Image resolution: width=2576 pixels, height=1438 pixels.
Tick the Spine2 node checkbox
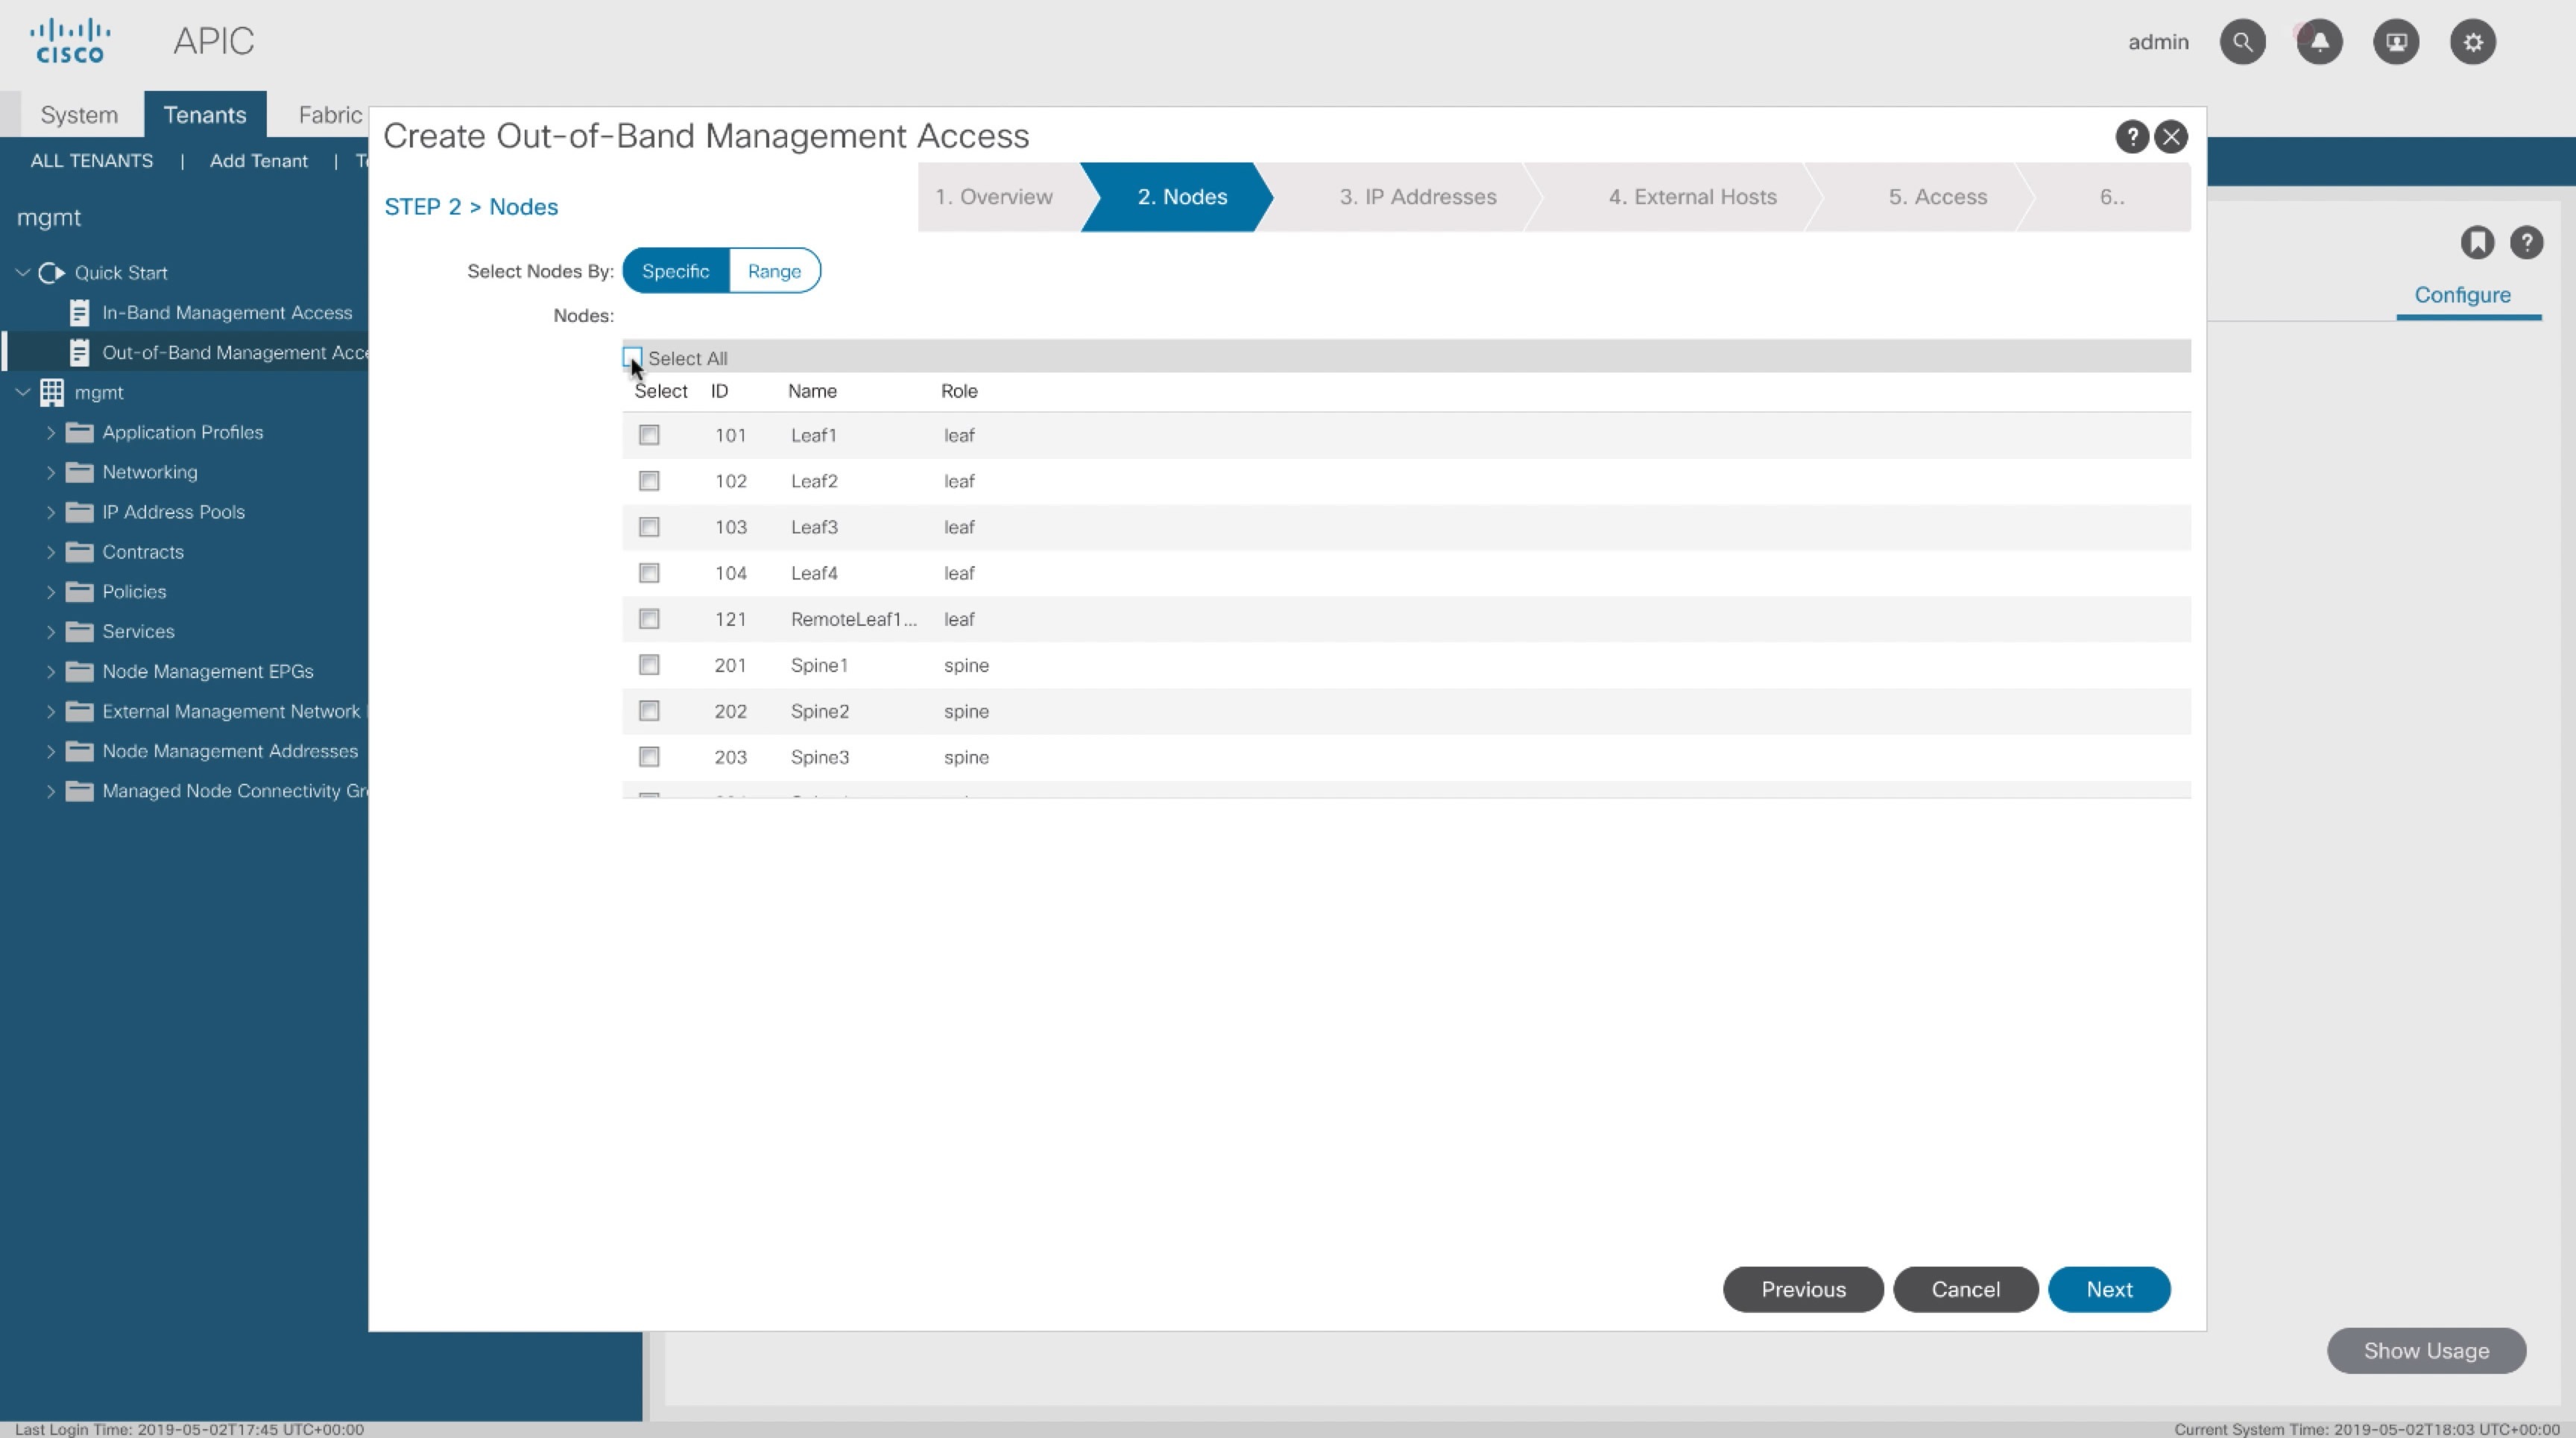point(649,711)
